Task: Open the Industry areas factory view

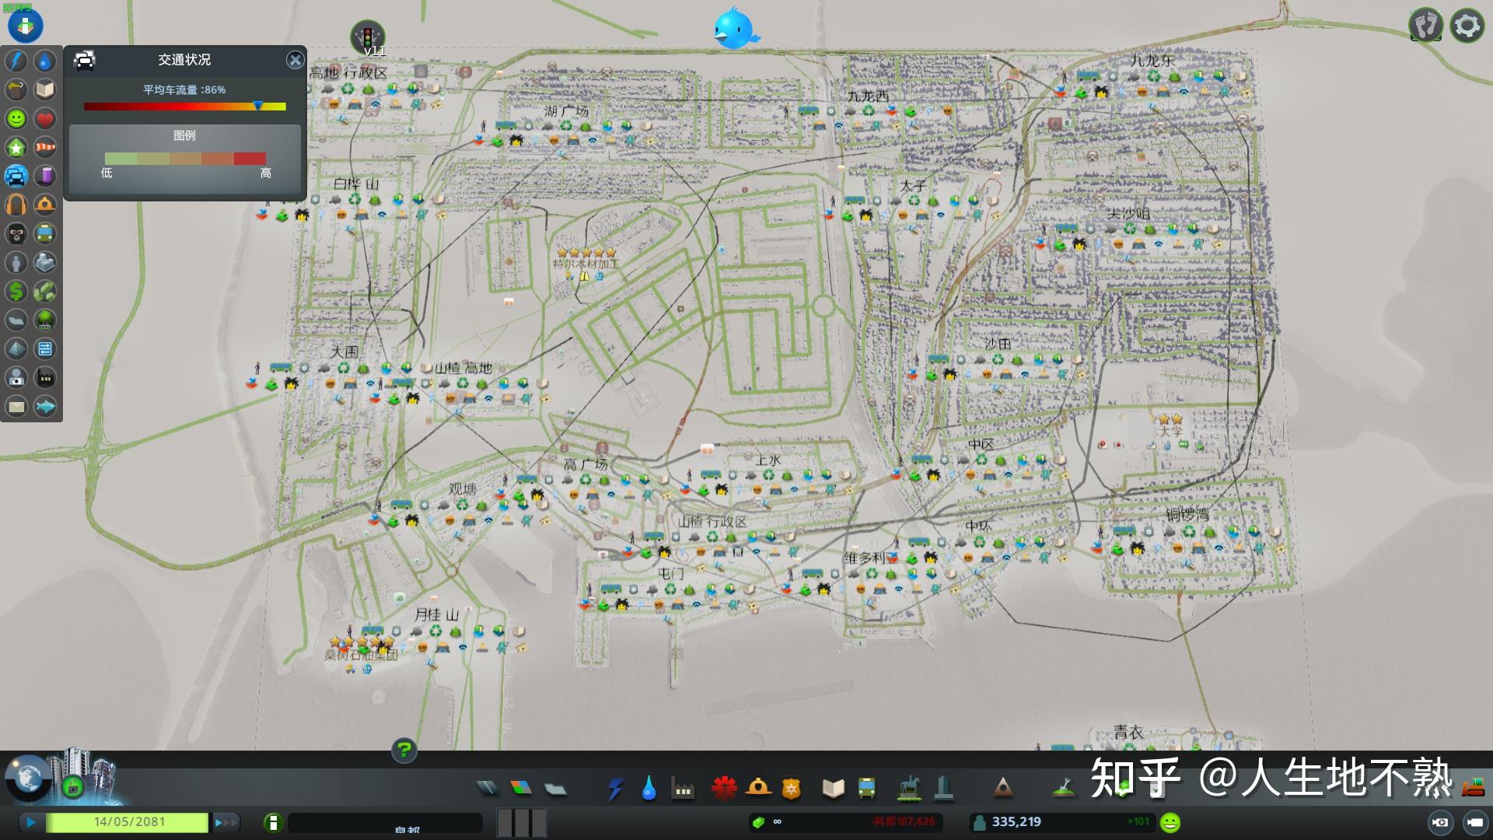Action: pos(45,377)
